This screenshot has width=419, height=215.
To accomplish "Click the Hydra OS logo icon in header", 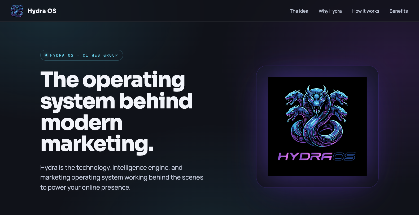I will (x=17, y=11).
